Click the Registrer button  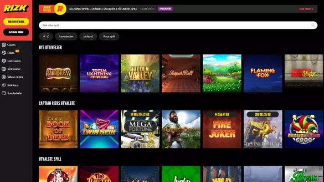[16, 22]
